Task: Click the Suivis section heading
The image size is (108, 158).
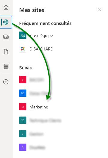Action: [25, 68]
